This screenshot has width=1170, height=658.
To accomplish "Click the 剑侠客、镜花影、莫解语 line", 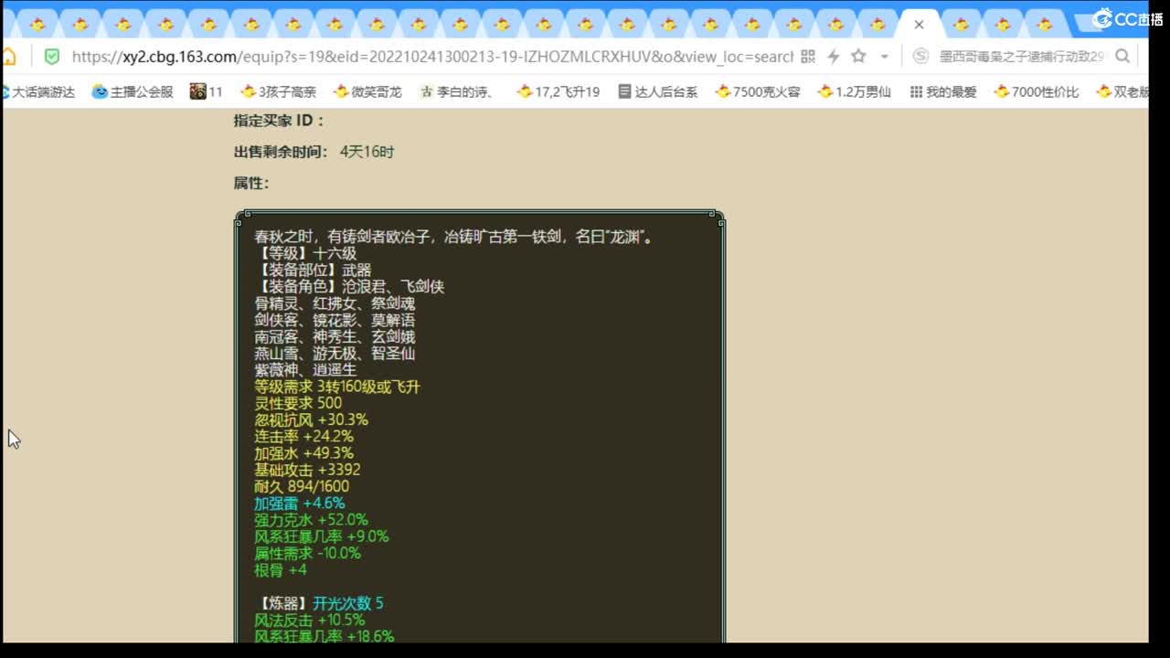I will 335,320.
